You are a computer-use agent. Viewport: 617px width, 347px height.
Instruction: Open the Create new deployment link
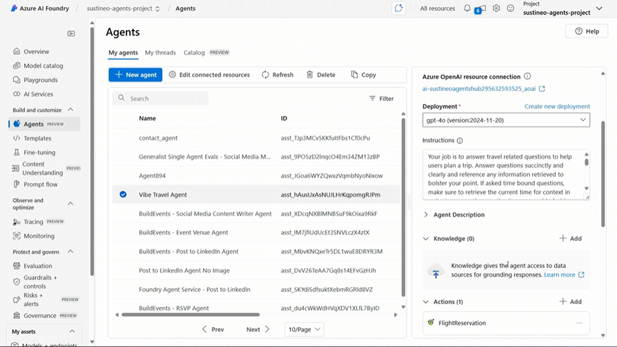click(557, 106)
